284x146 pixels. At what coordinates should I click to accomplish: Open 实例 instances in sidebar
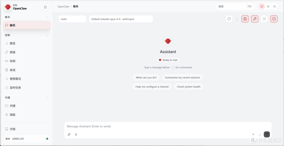[27, 61]
